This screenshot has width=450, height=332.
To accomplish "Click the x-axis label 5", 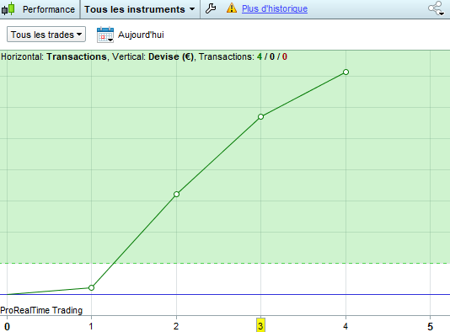I will coord(430,326).
